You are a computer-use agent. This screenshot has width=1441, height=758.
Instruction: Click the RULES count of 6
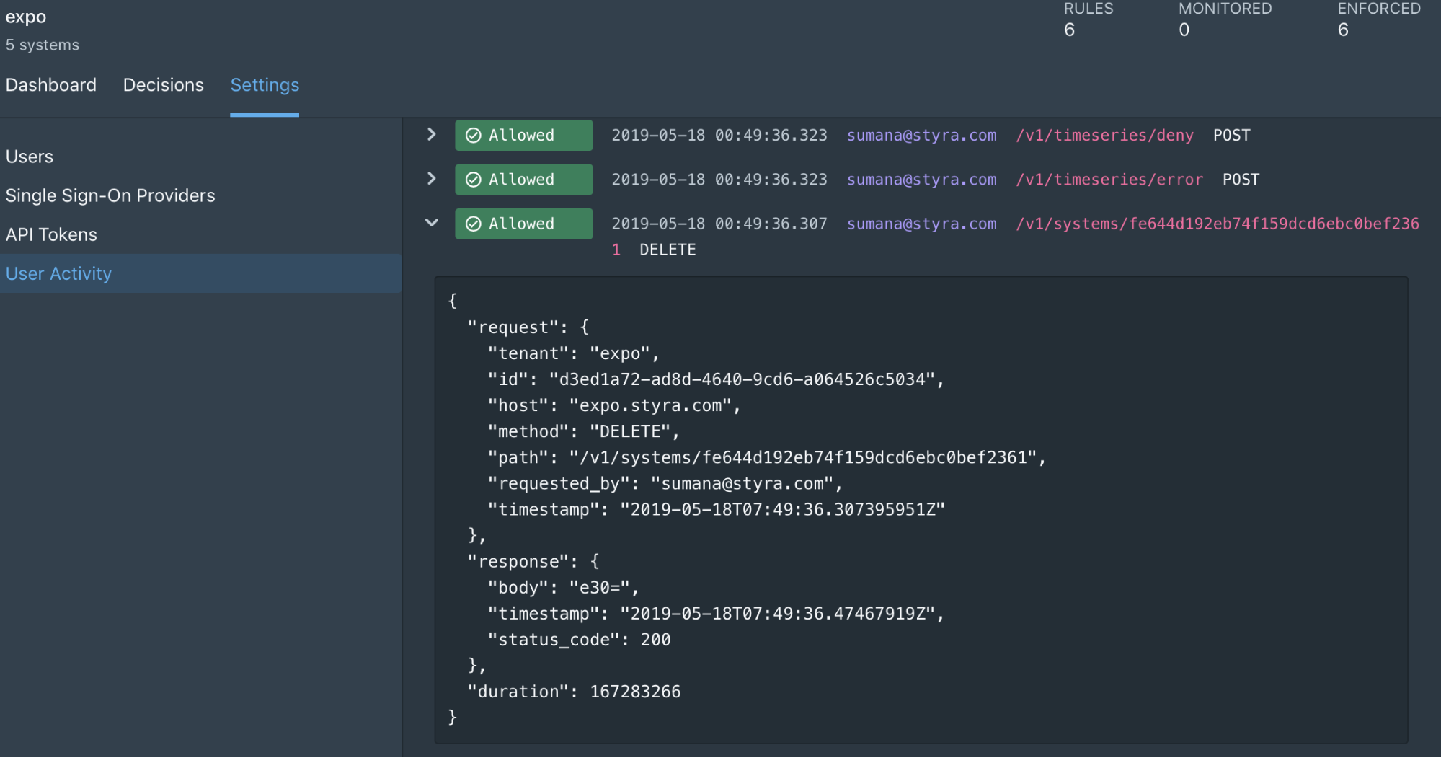coord(1069,30)
